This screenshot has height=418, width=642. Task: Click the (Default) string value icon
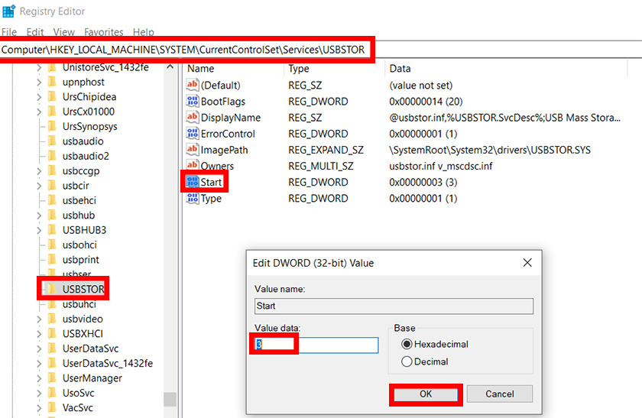pyautogui.click(x=193, y=86)
